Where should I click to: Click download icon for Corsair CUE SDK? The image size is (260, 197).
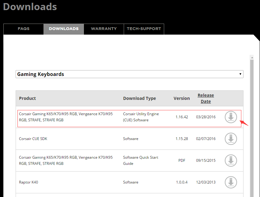pyautogui.click(x=231, y=139)
